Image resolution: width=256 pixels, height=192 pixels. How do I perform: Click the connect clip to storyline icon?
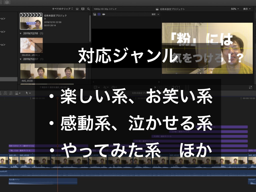1,93
